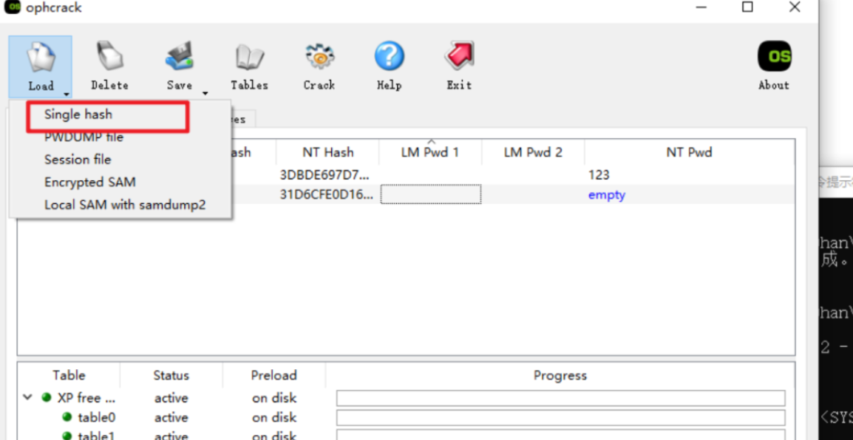Click the ophcrack title bar app icon
Screen dimensions: 853x440
(12, 7)
